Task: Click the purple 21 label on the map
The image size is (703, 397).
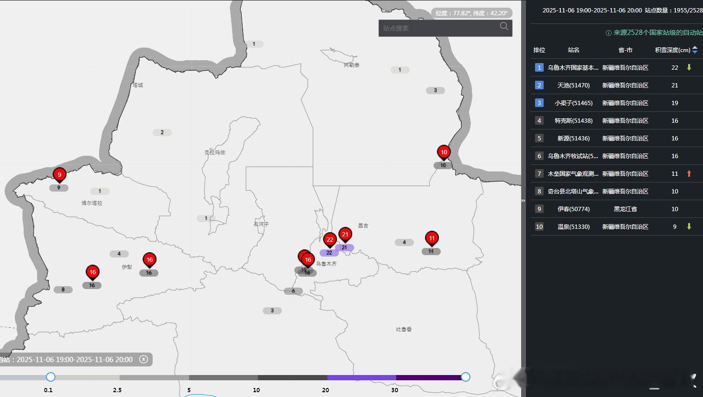Action: click(345, 247)
